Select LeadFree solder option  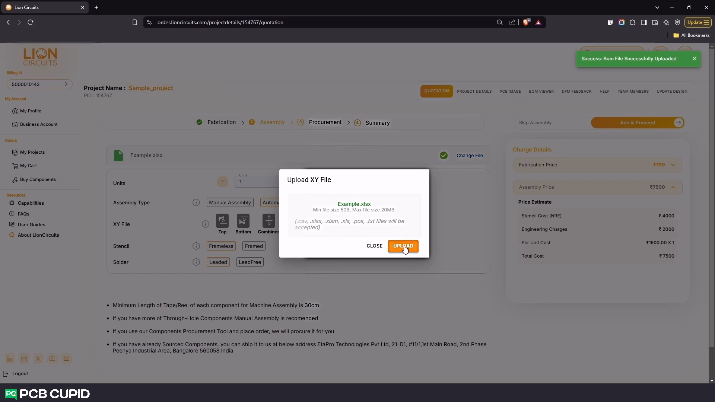250,262
